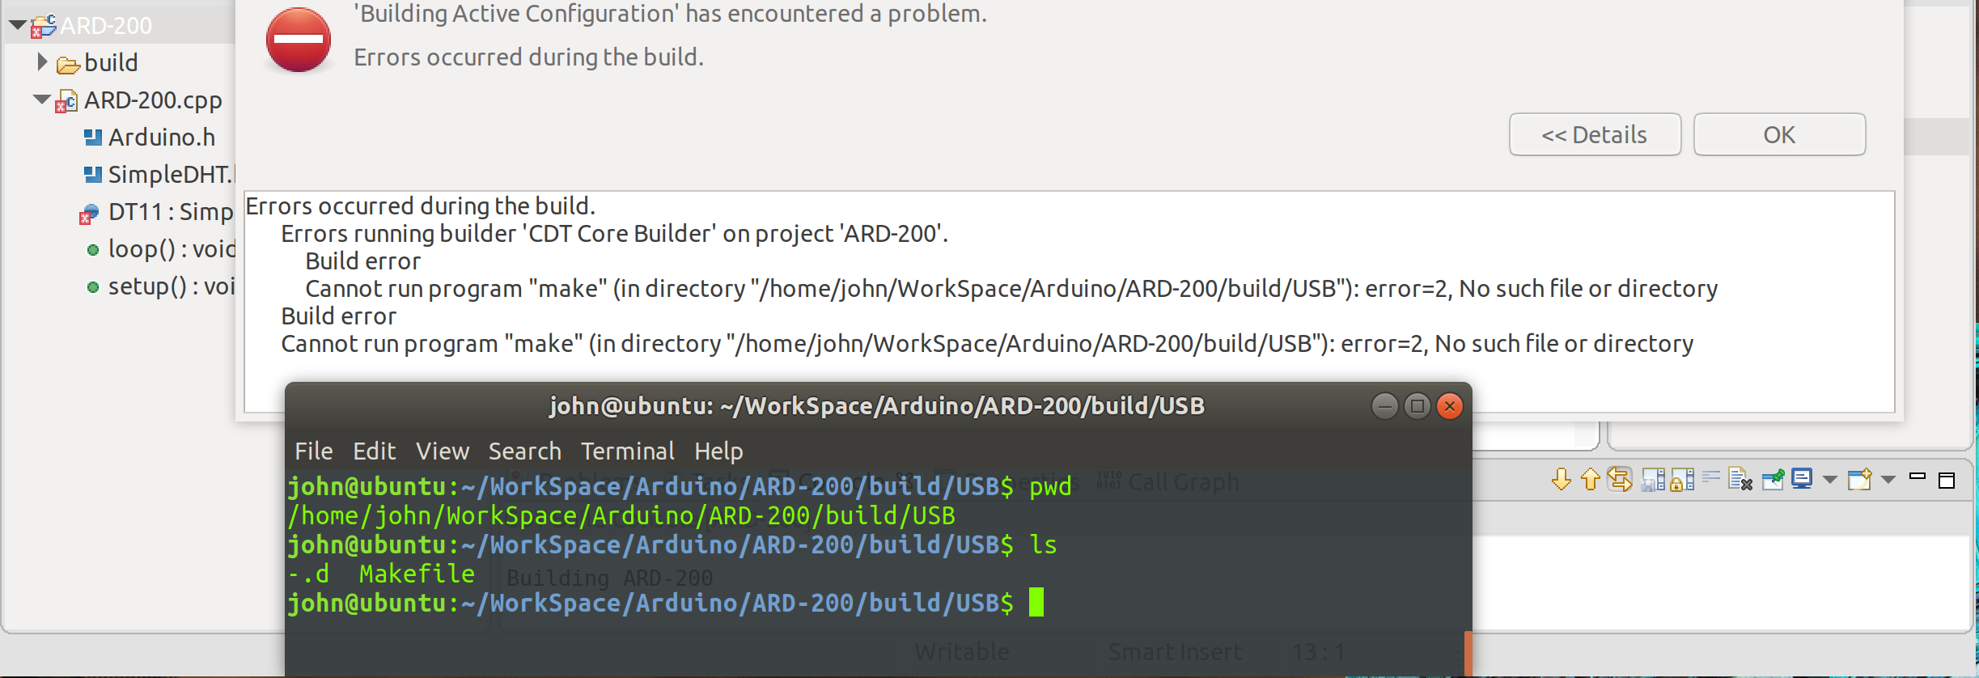This screenshot has height=678, width=1979.
Task: Maximize the console panel view
Action: [x=1947, y=480]
